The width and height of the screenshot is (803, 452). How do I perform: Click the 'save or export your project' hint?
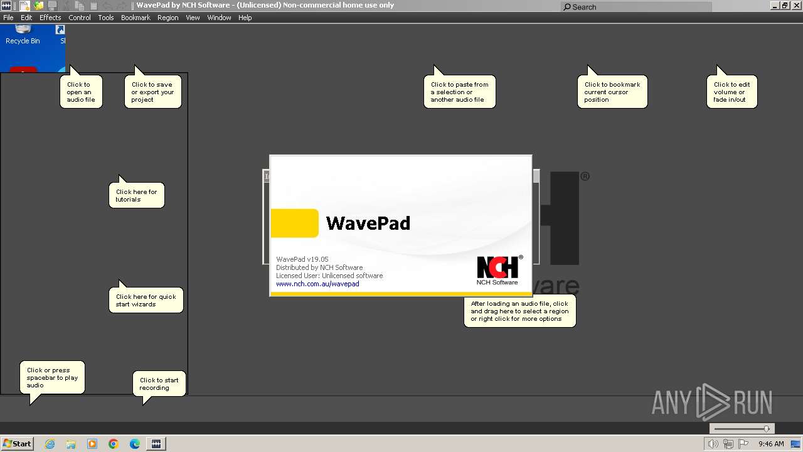pos(153,92)
